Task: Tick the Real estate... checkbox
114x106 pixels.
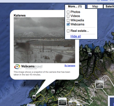Action: click(68, 31)
